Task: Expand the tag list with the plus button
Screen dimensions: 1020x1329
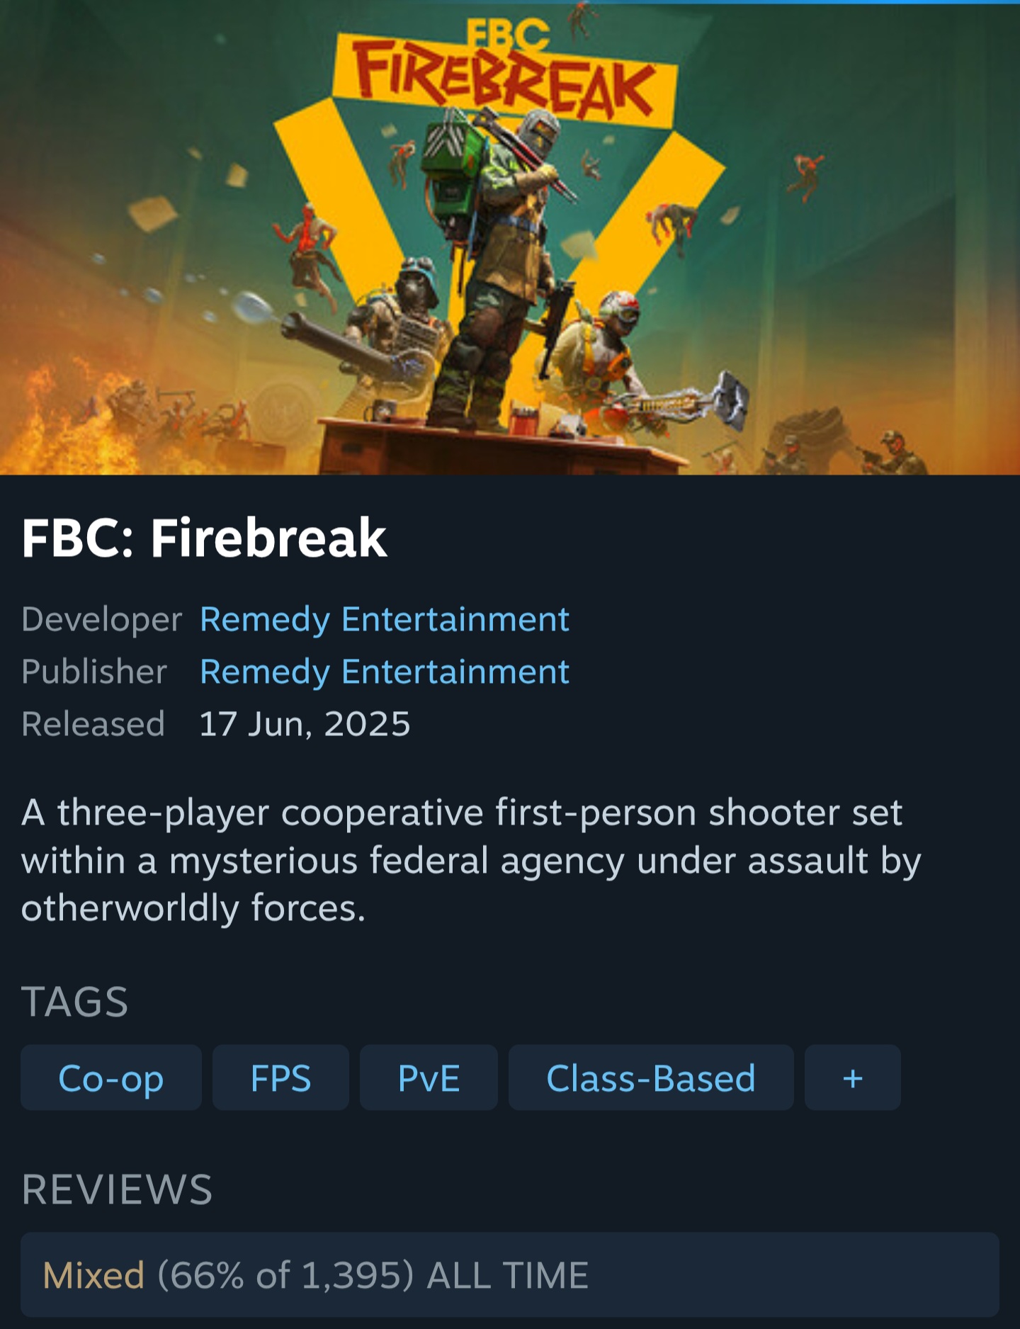Action: point(852,1078)
